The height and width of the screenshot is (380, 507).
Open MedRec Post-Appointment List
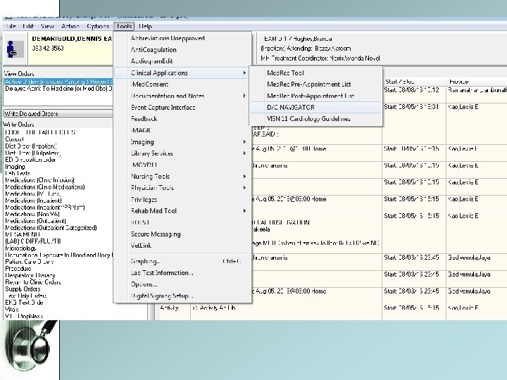pyautogui.click(x=316, y=96)
